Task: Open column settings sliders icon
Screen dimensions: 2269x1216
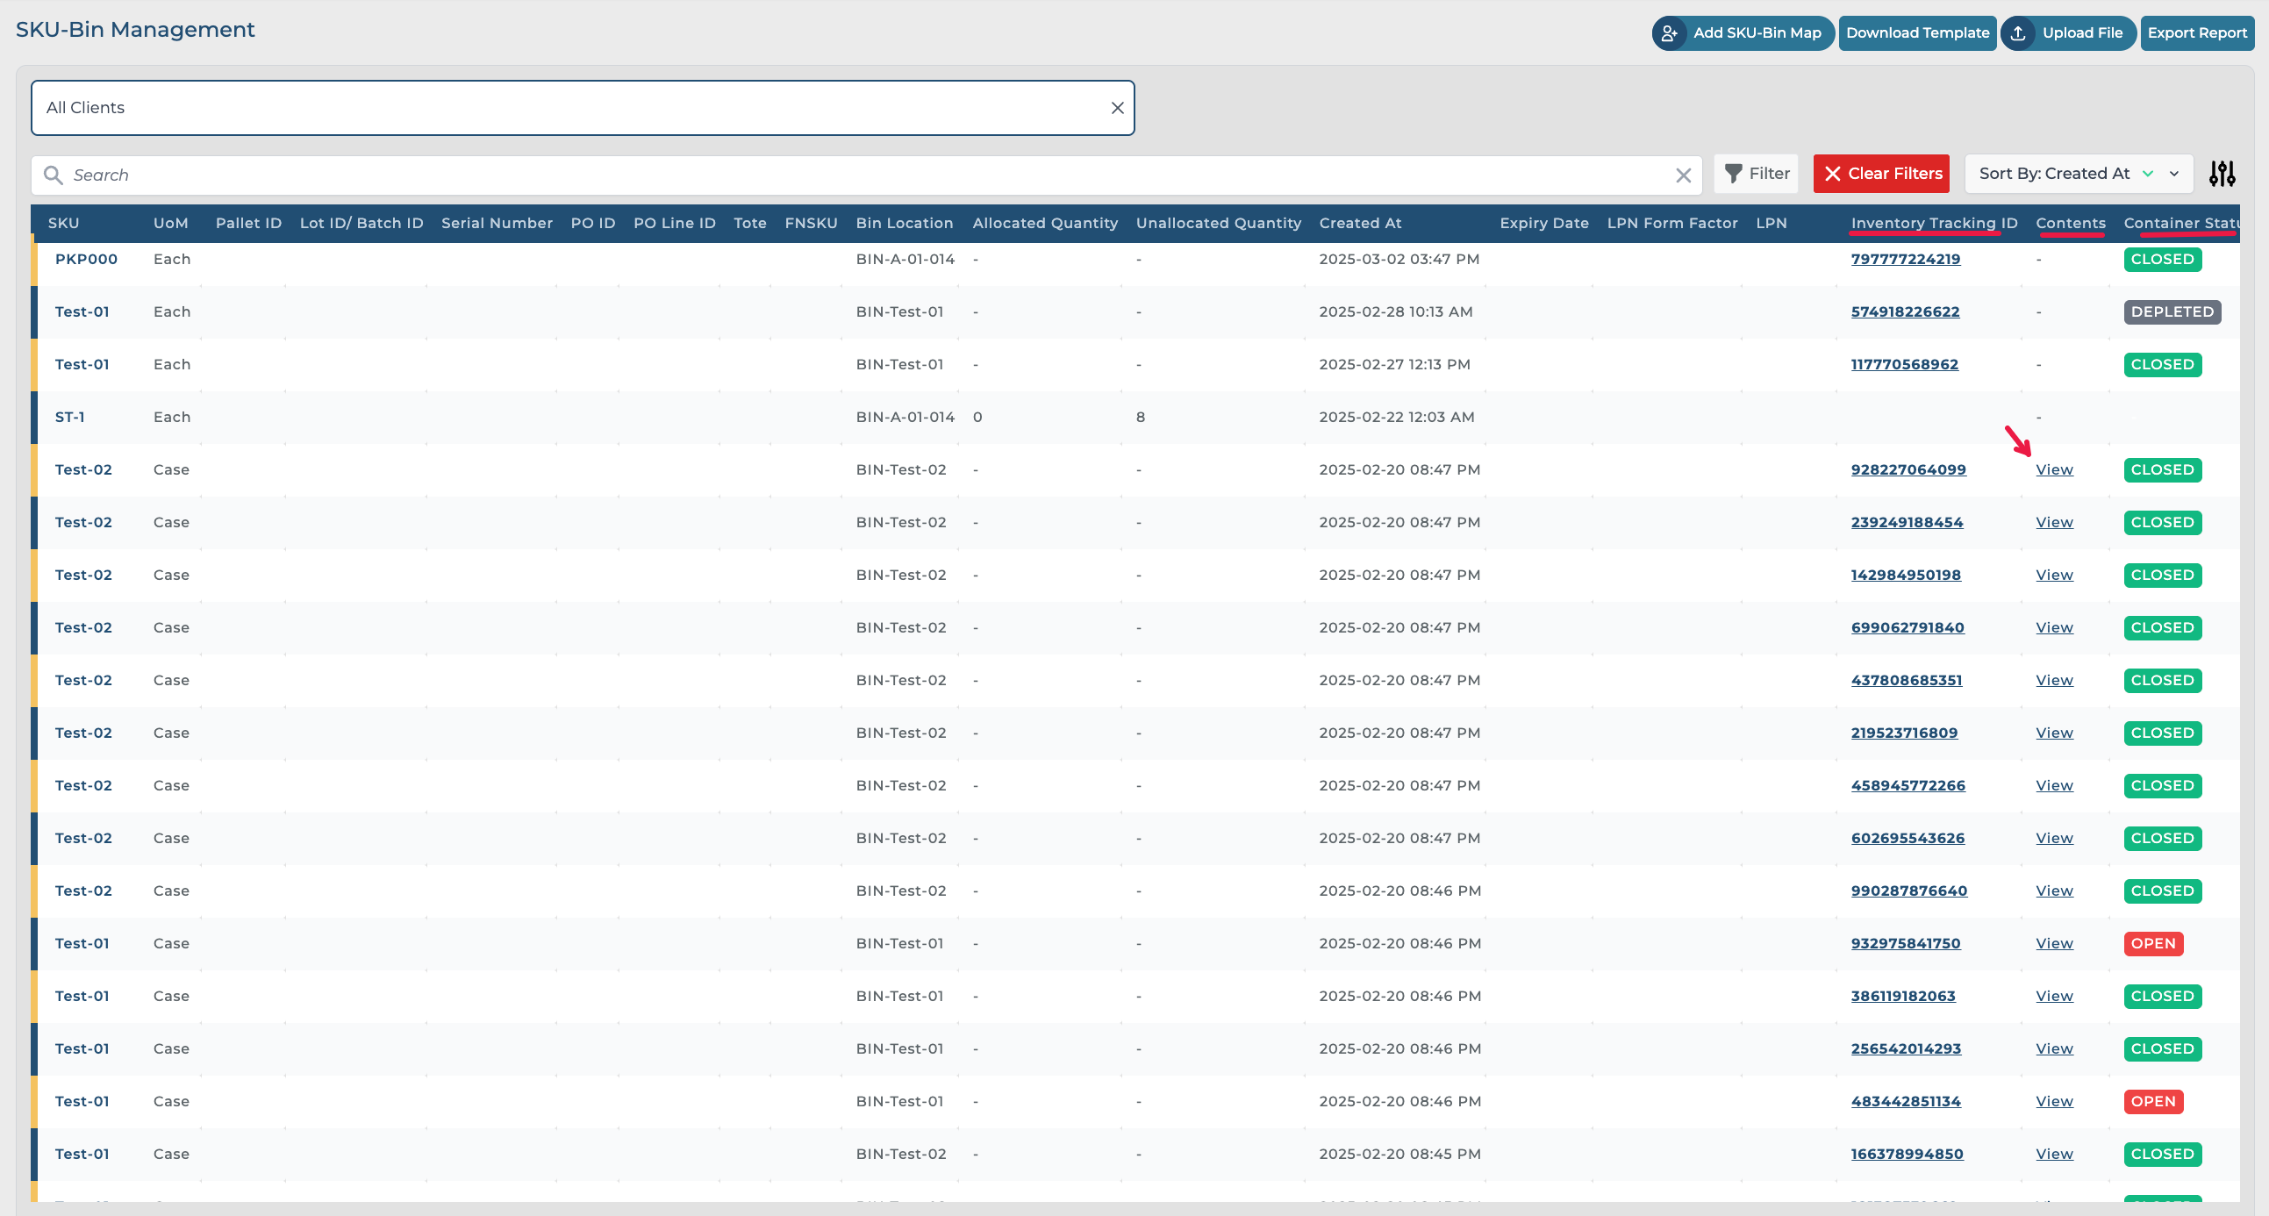Action: point(2222,174)
